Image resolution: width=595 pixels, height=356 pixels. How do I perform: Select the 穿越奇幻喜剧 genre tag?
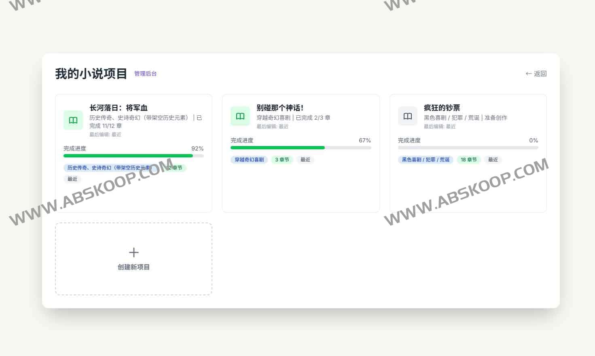click(249, 160)
